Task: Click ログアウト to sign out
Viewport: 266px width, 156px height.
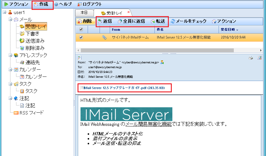Action: 89,4
